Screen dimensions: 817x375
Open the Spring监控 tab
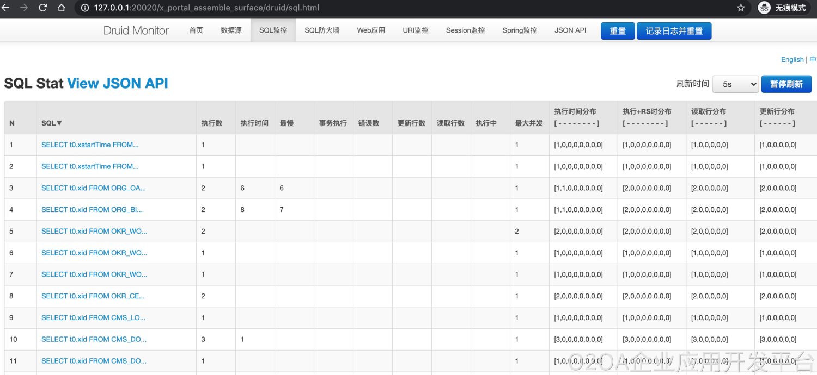(x=519, y=30)
